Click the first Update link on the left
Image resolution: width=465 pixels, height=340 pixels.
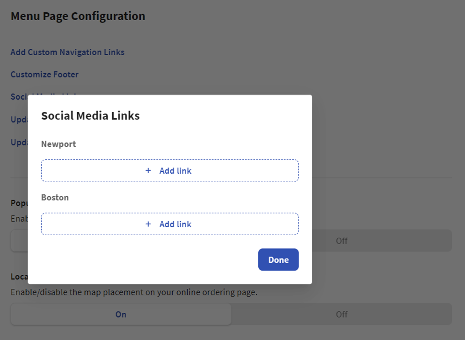point(19,119)
